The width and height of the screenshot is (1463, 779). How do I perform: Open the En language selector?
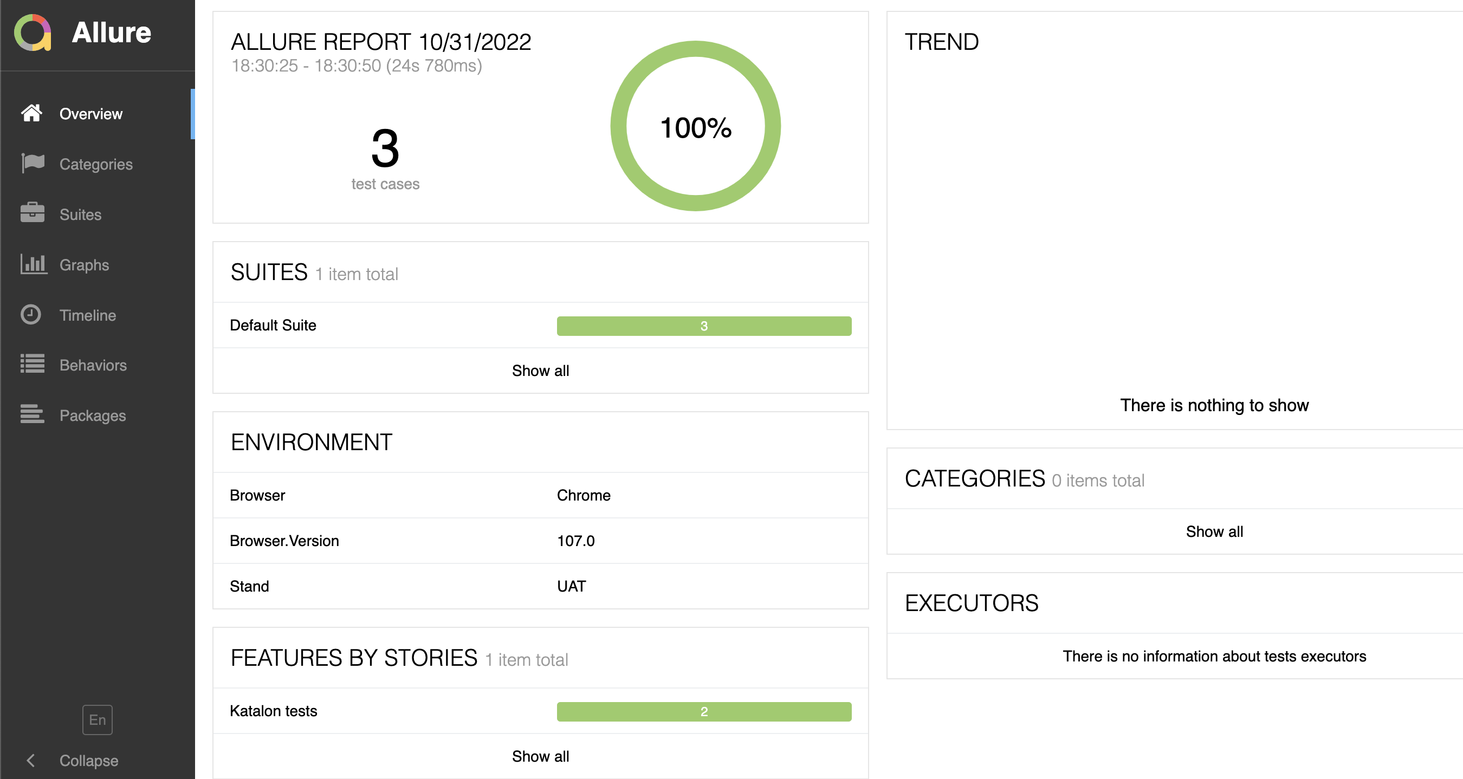[x=97, y=719]
